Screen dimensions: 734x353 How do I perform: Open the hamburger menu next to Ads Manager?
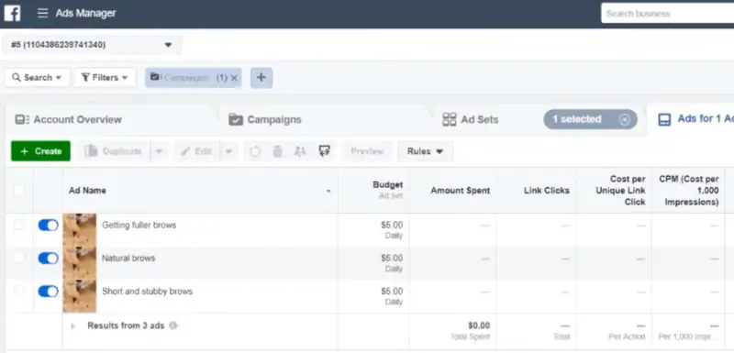[x=42, y=13]
